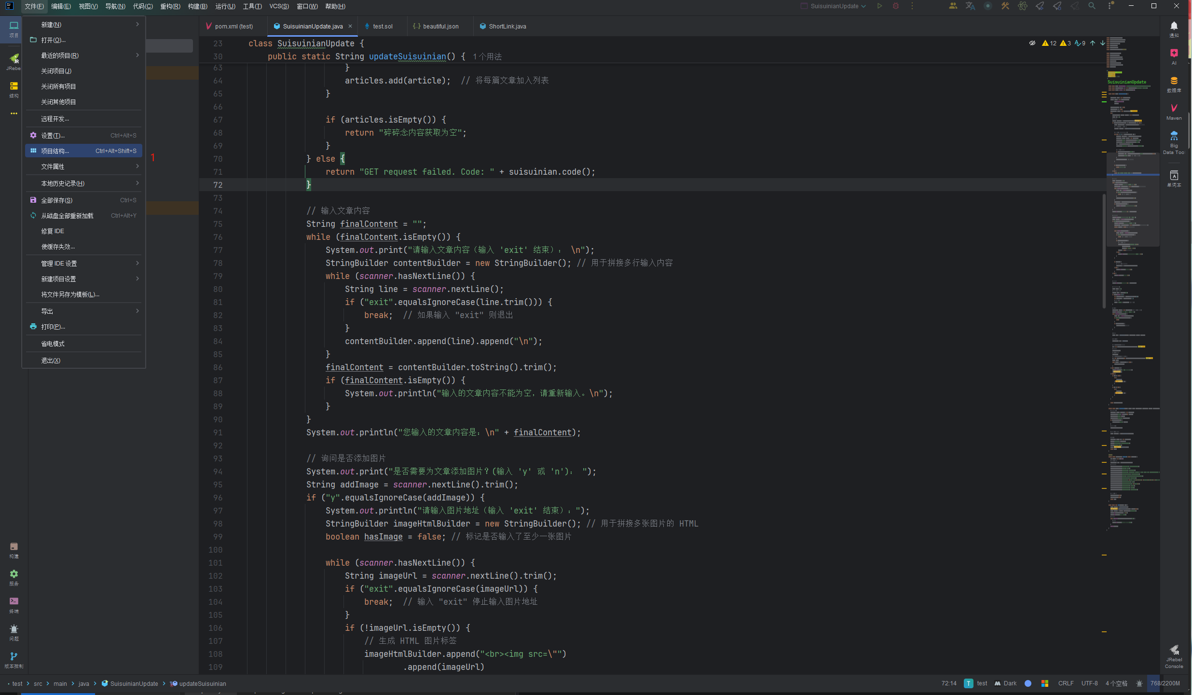The width and height of the screenshot is (1192, 695).
Task: Toggle the 省电模式 power save option
Action: (53, 344)
